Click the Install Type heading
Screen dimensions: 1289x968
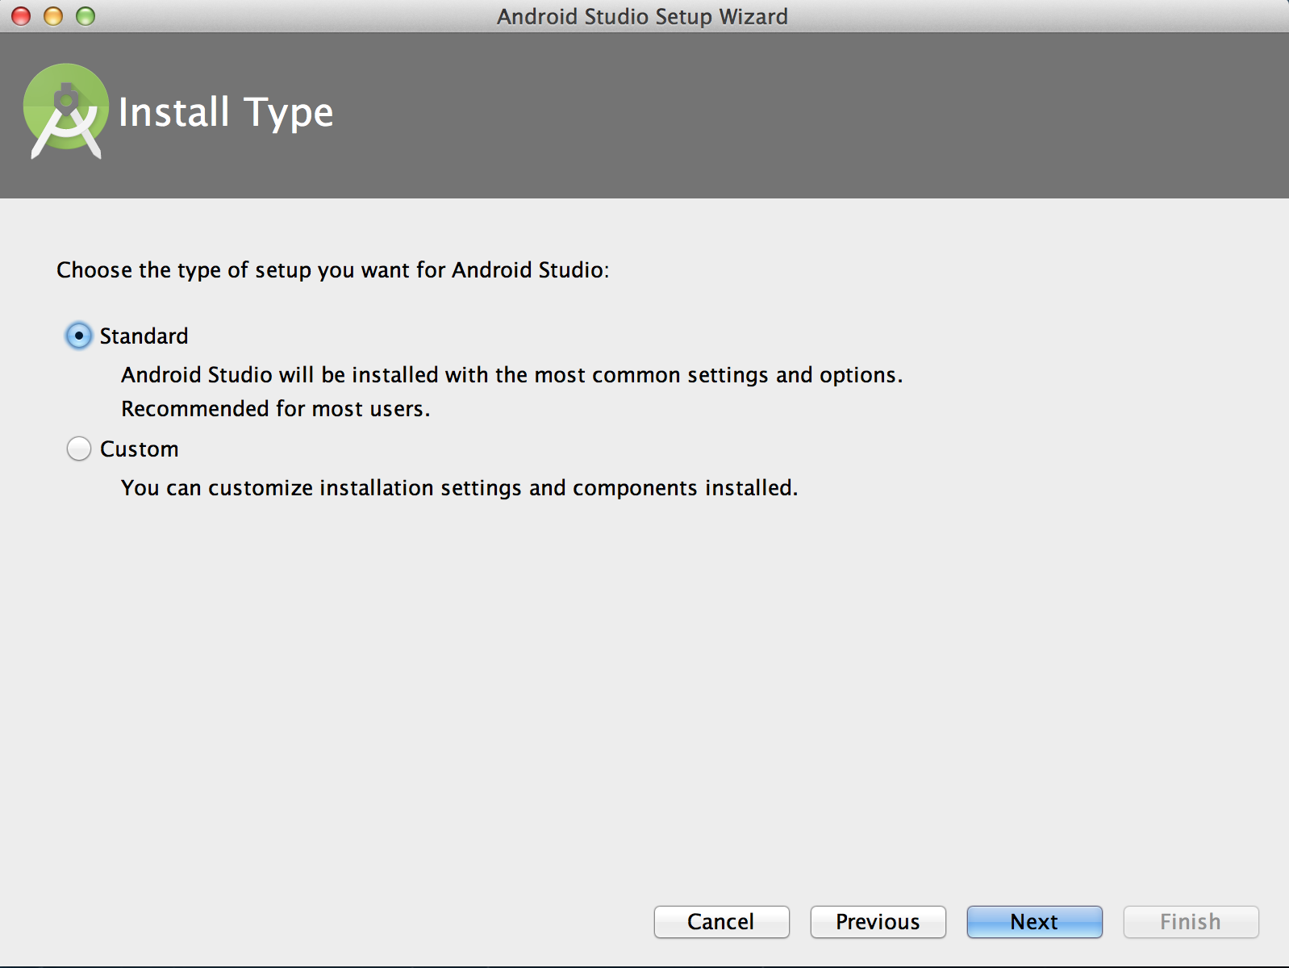coord(226,112)
